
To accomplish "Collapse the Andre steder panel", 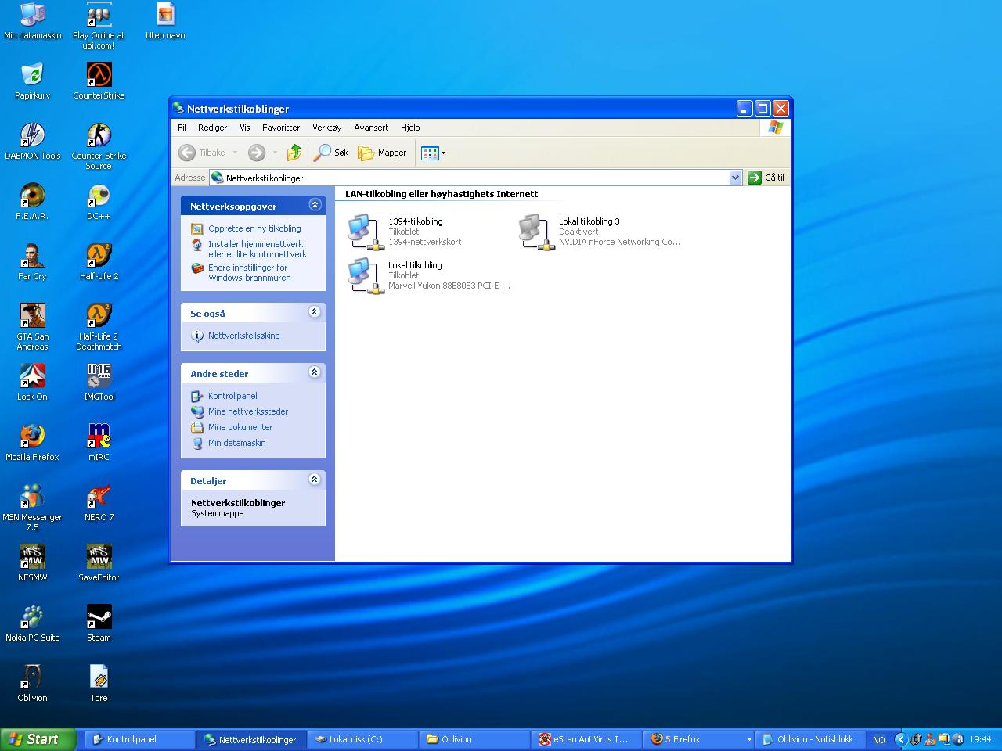I will [315, 372].
